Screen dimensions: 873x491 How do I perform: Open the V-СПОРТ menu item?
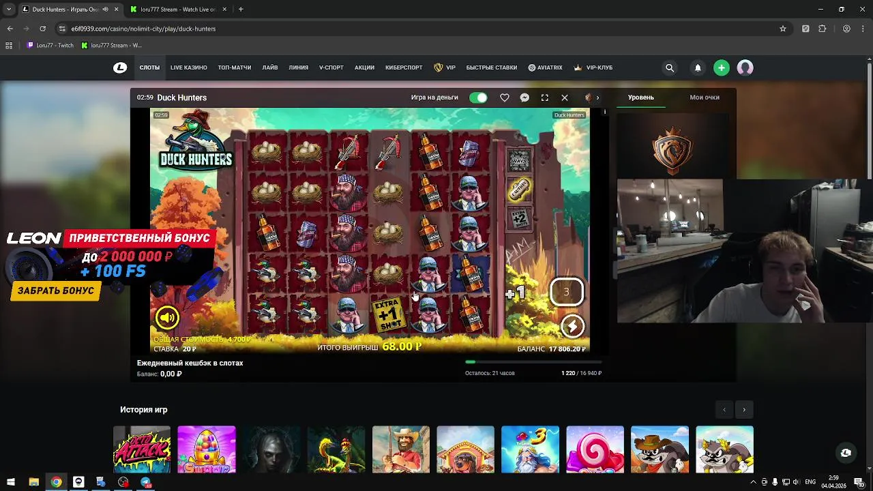click(x=331, y=68)
